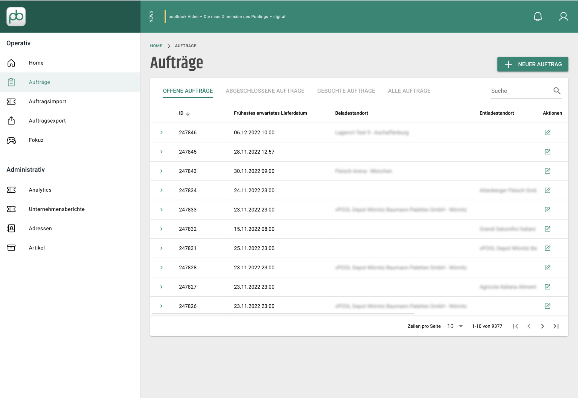Click the search magnifier icon

point(556,91)
